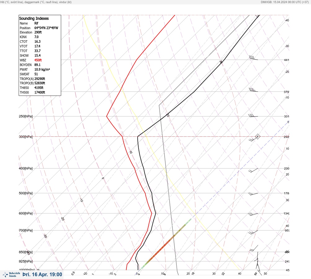Click the tropopause marker at 300 hPa
The image size is (311, 279).
tap(257, 136)
